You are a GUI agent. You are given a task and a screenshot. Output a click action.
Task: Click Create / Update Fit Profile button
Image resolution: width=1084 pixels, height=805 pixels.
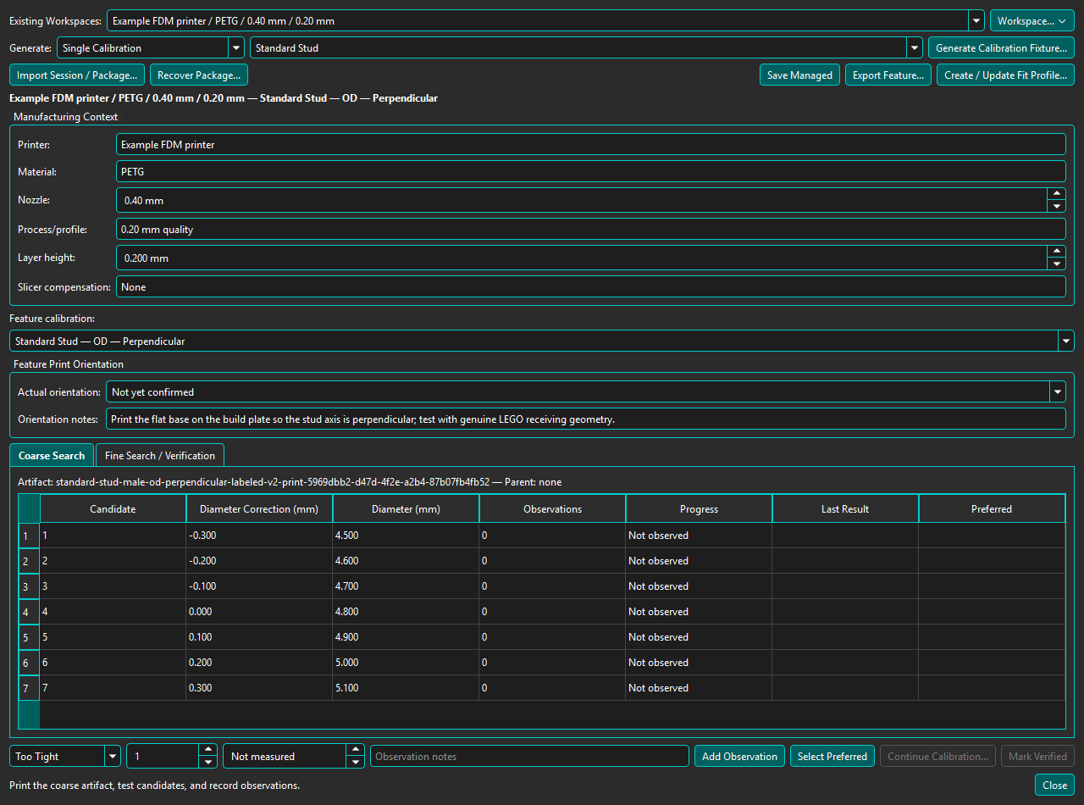click(1005, 75)
